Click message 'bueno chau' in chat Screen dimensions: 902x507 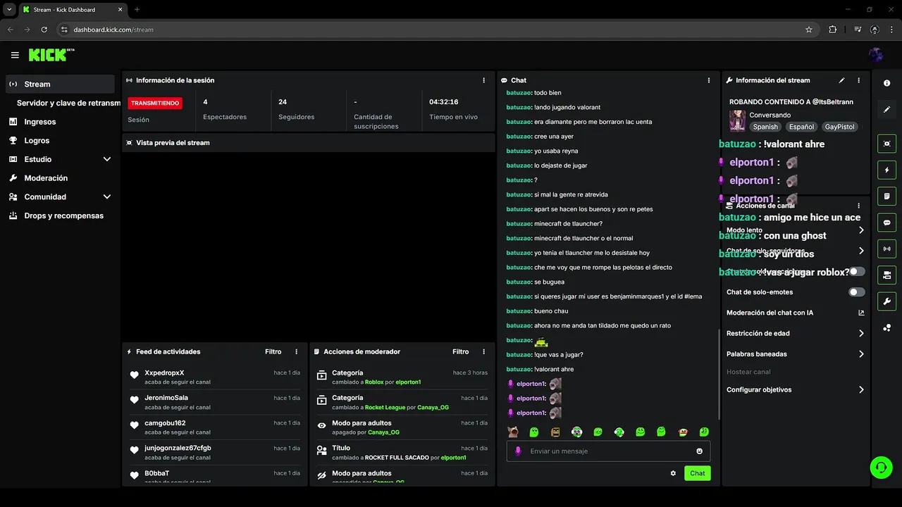click(551, 311)
